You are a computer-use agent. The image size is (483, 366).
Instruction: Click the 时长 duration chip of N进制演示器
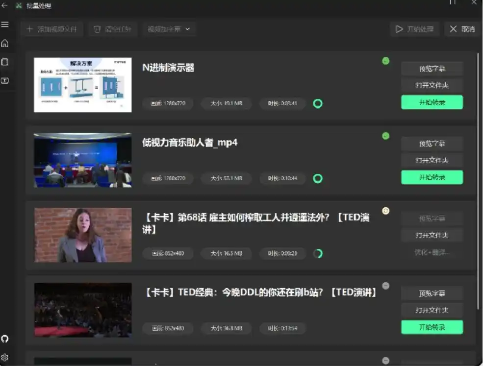pyautogui.click(x=282, y=103)
